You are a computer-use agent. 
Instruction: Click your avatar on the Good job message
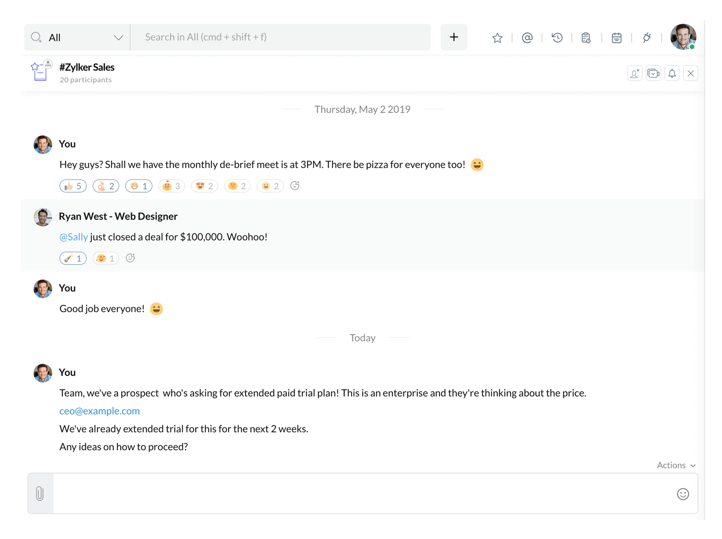pyautogui.click(x=43, y=289)
